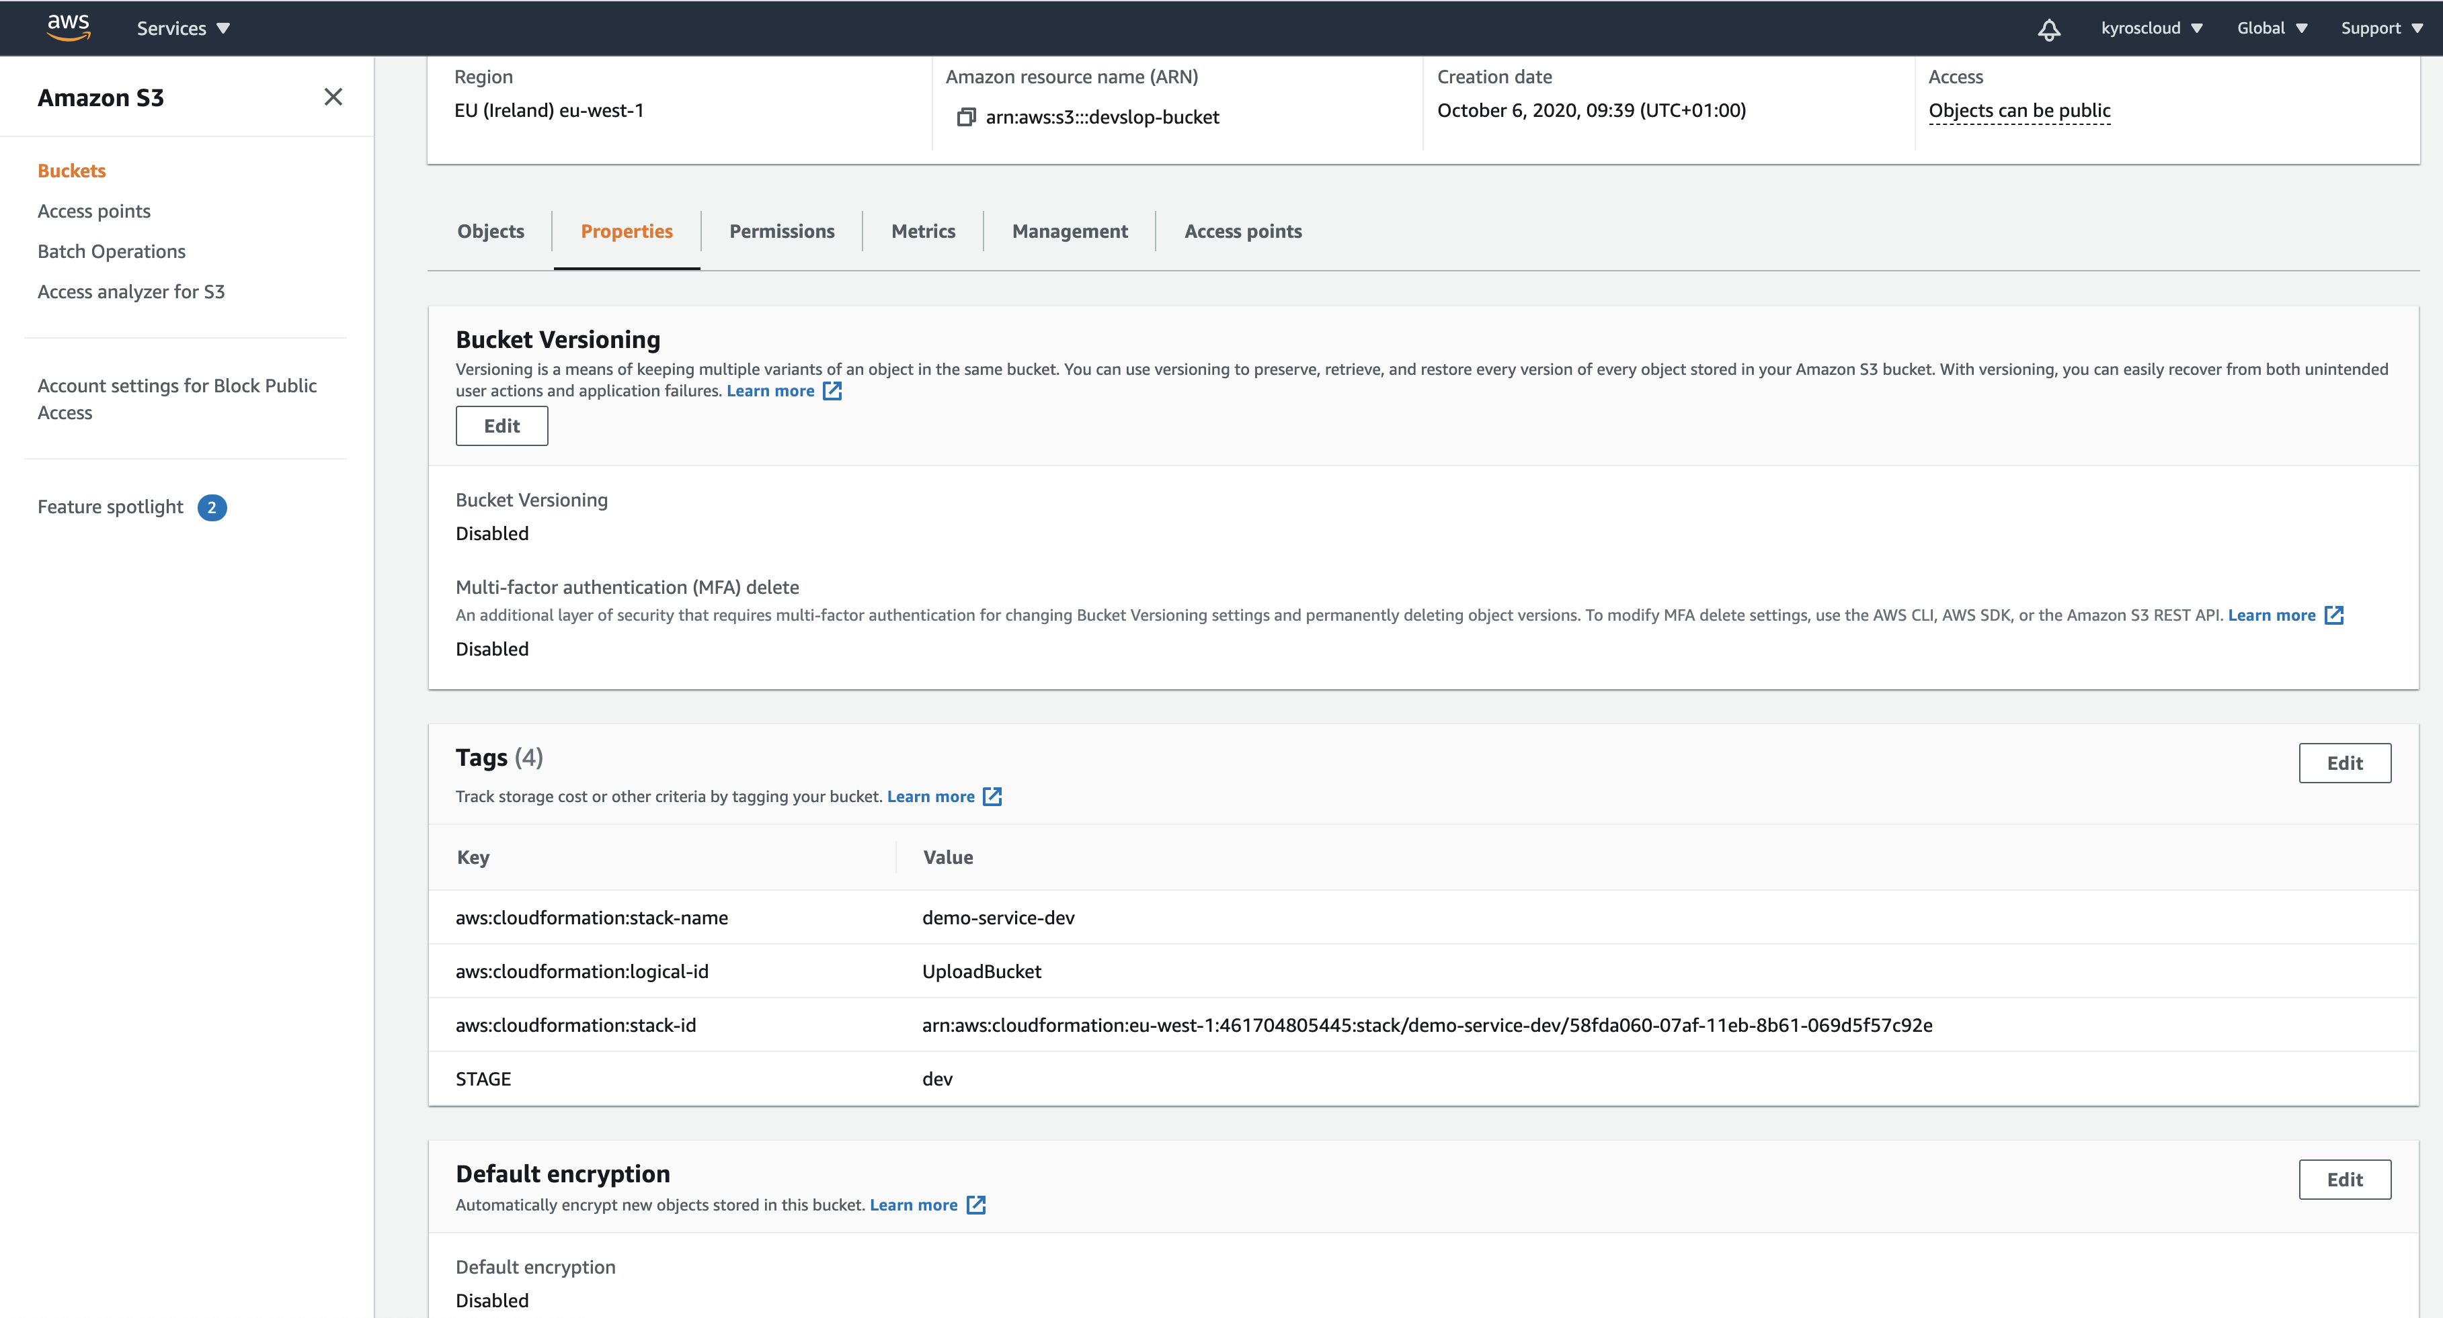Screen dimensions: 2443x1318
Task: Open the kyroscloud account dropdown
Action: pyautogui.click(x=2151, y=28)
